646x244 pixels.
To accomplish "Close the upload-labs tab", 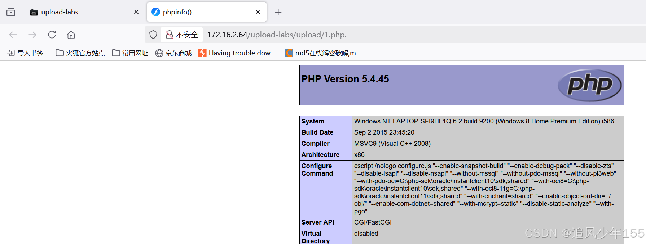I will (x=136, y=12).
